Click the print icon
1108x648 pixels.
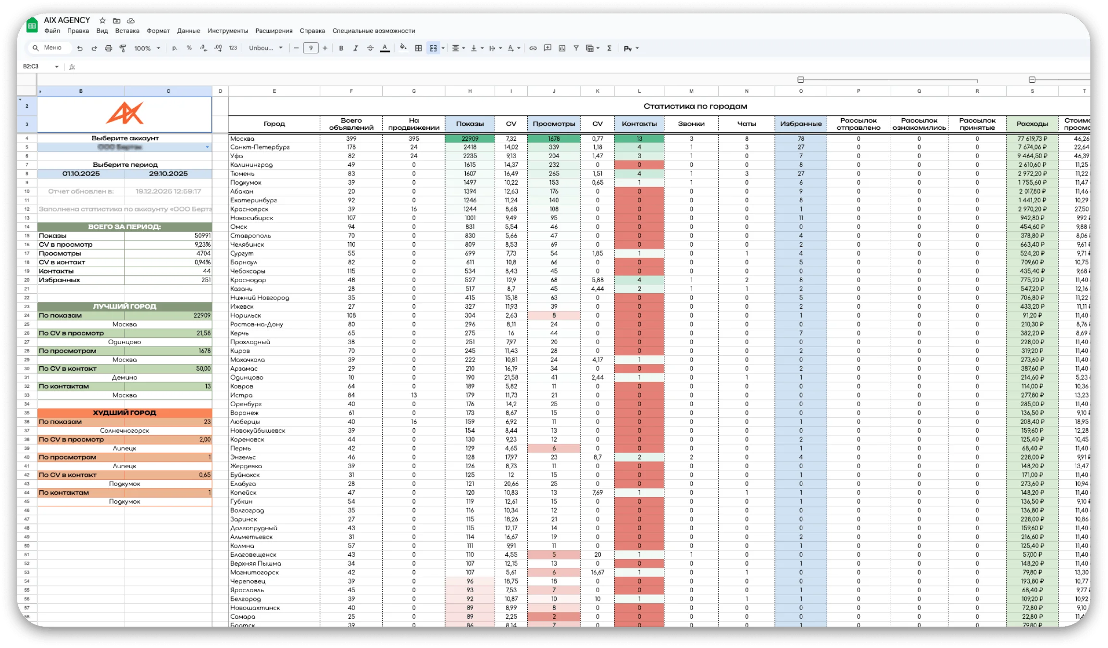pyautogui.click(x=109, y=48)
